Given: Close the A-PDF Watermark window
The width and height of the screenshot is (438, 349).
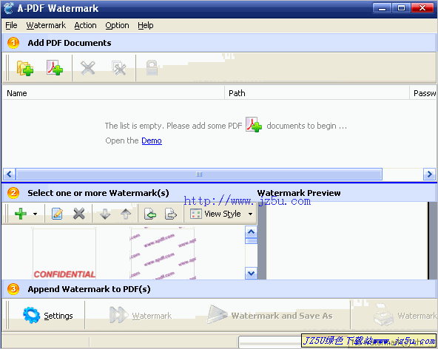Looking at the screenshot, I should tap(422, 8).
